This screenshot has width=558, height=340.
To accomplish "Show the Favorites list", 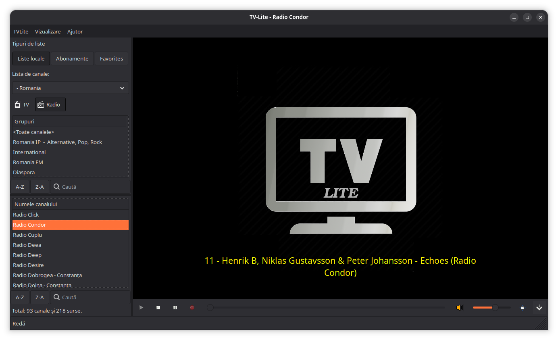I will (111, 58).
